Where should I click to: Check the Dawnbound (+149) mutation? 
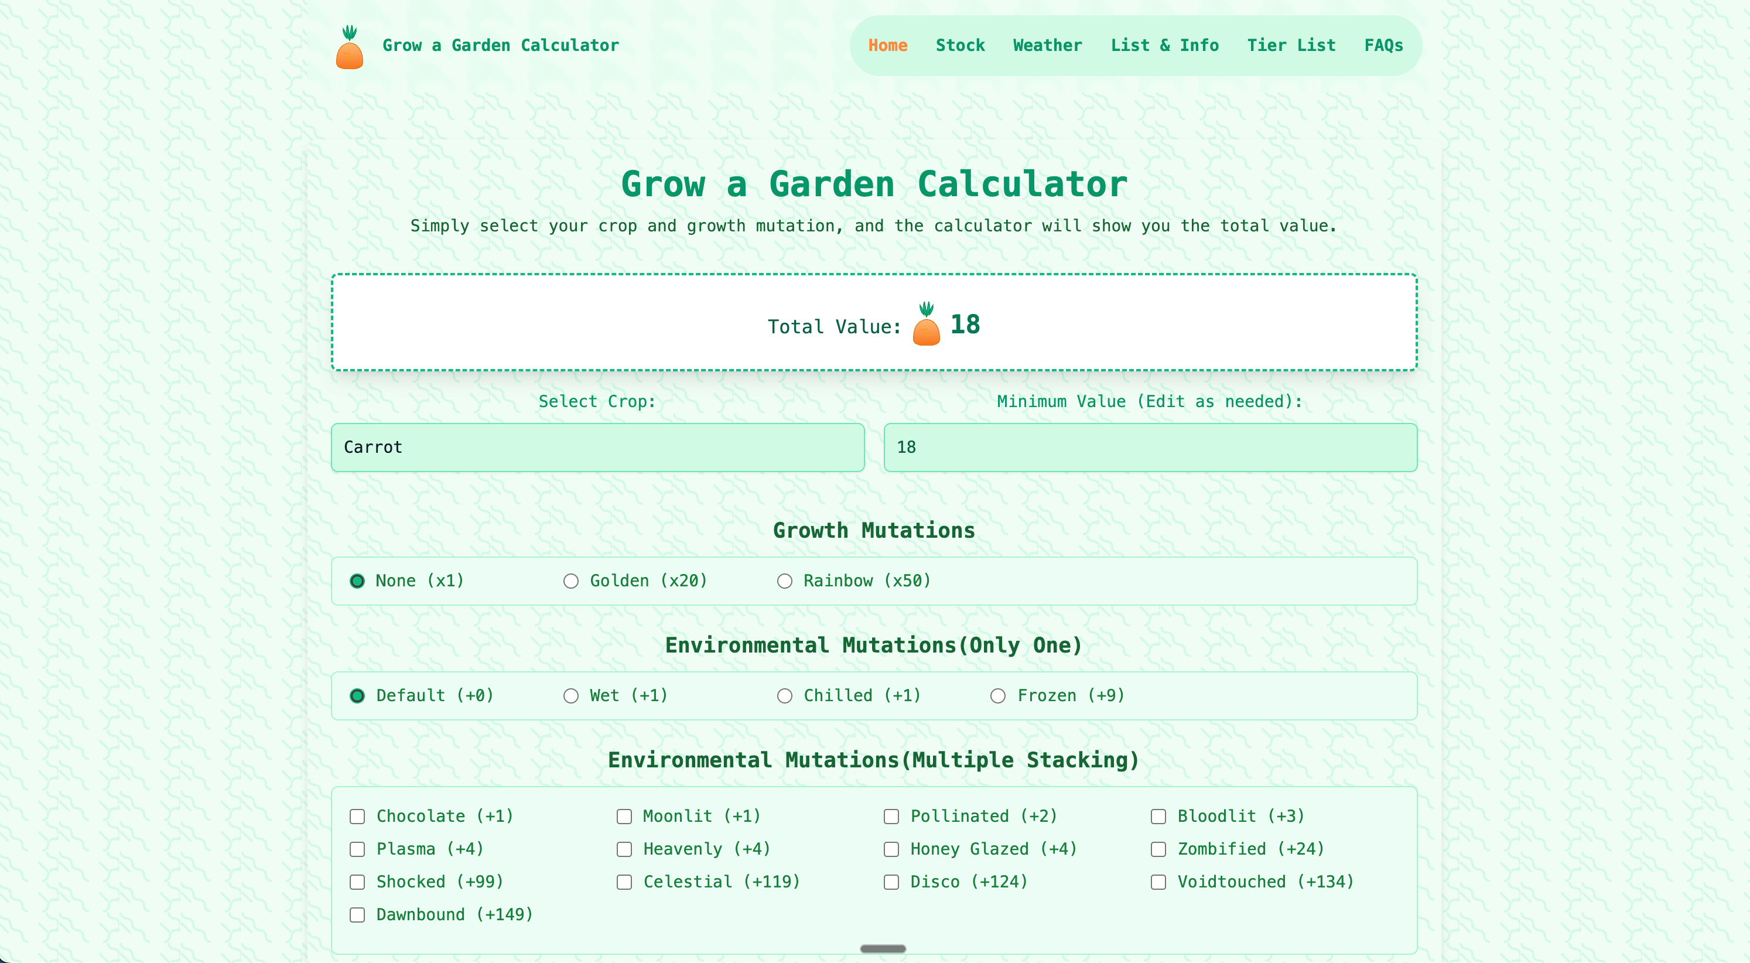357,914
